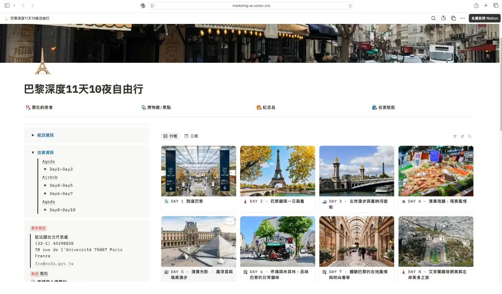Click the sort icon above the gallery

click(462, 136)
